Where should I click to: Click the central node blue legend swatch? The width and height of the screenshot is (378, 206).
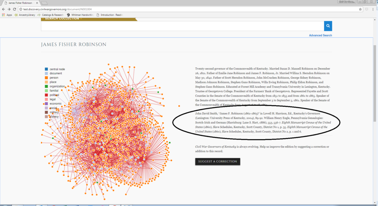46,69
